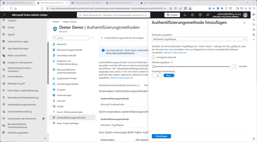Reload the browser page
The height and width of the screenshot is (142, 257).
tap(11, 8)
